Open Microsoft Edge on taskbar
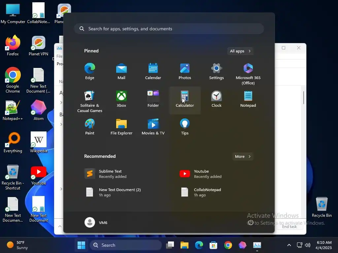Image resolution: width=338 pixels, height=253 pixels. [199, 245]
